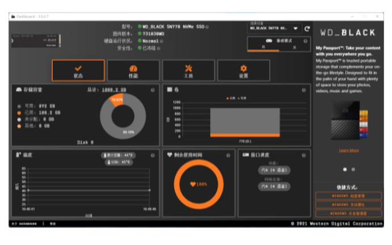Click info icon after WD_BLACK SN770 NVMe SSD

click(207, 27)
